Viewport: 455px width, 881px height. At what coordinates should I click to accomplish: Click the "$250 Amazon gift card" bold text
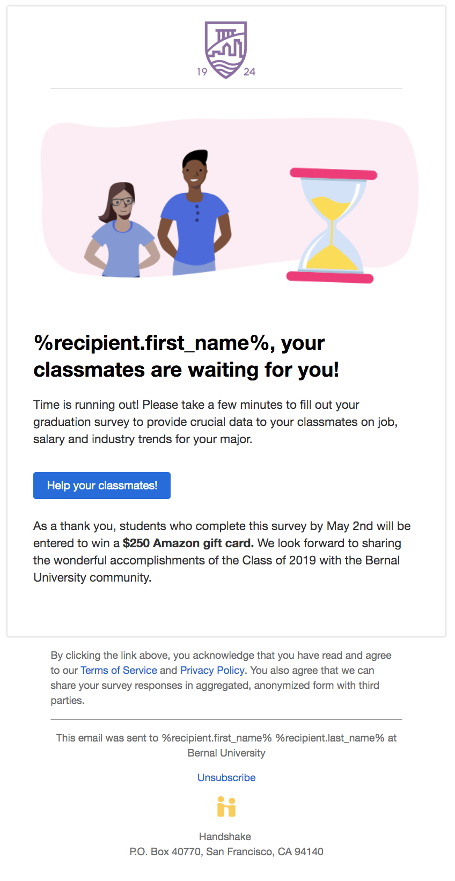(188, 543)
